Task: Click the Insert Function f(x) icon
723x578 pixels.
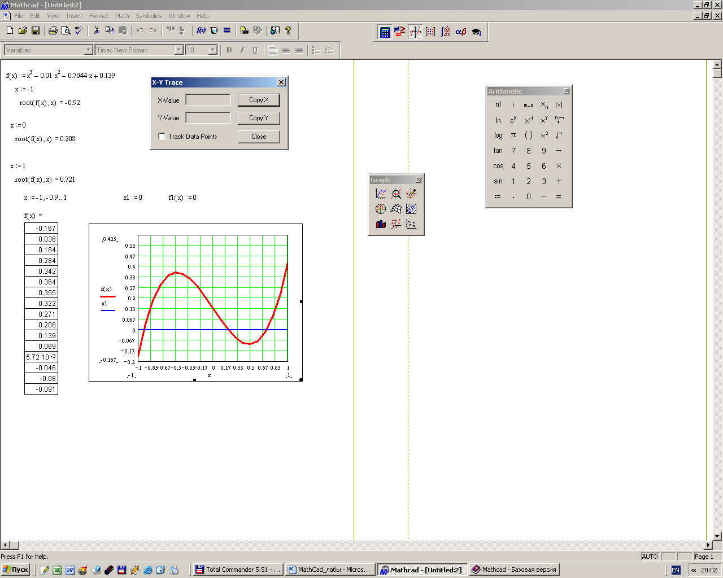Action: pyautogui.click(x=201, y=30)
